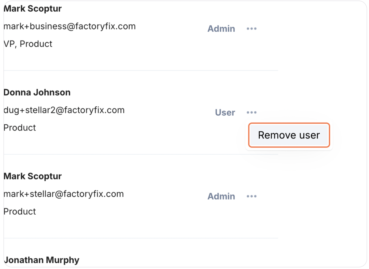Click the first Mark Scoptur name heading
The image size is (369, 269).
[33, 9]
